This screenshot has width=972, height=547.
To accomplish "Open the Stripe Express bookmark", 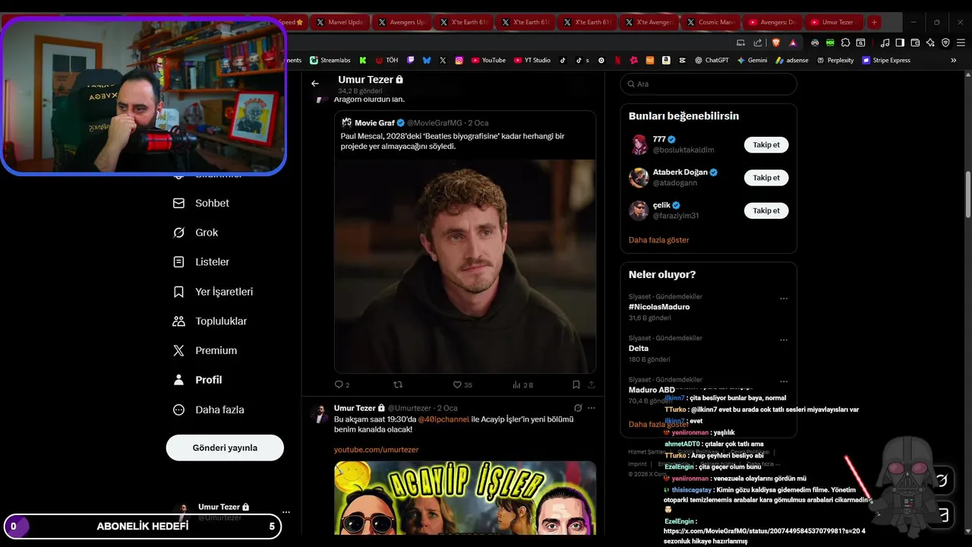I will (x=886, y=60).
